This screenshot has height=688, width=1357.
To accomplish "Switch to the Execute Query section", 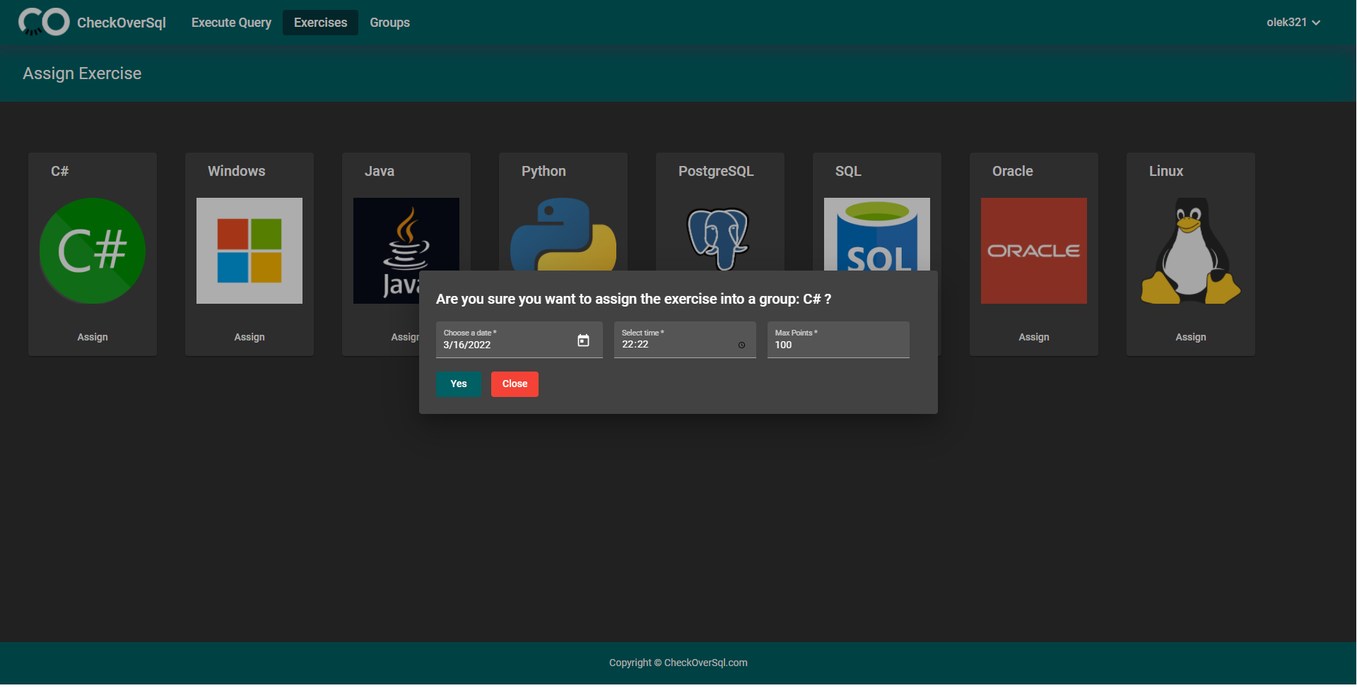I will point(230,22).
